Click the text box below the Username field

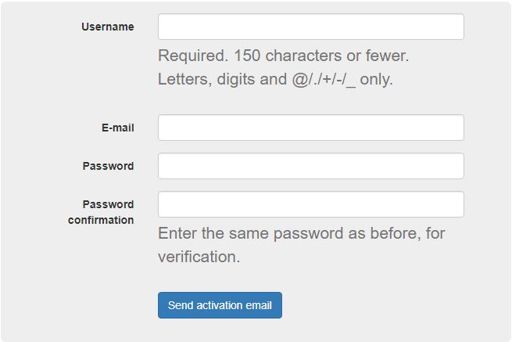point(310,128)
